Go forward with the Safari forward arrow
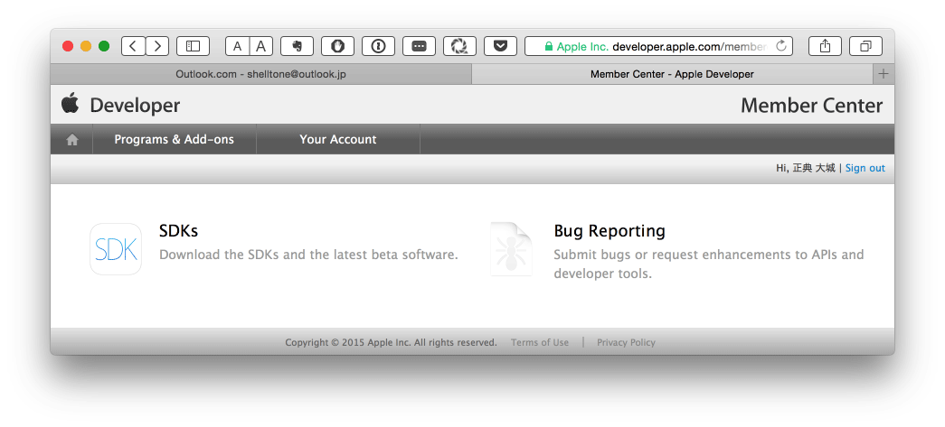The width and height of the screenshot is (945, 427). click(157, 46)
